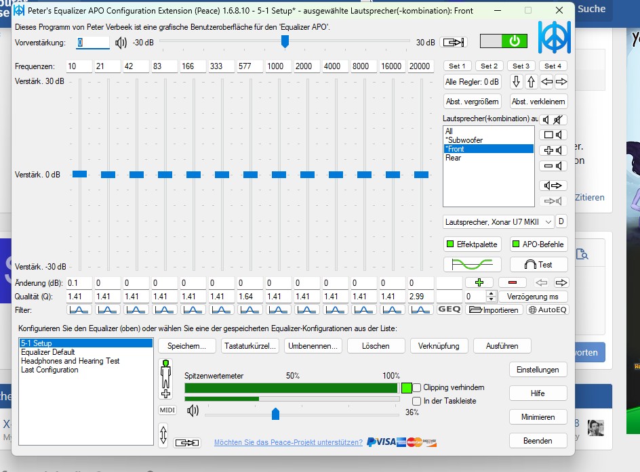Click the square-with-speaker icon
The image size is (640, 472).
pyautogui.click(x=553, y=135)
